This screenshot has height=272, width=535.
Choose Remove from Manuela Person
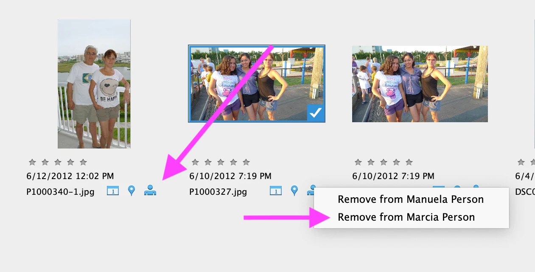[411, 199]
